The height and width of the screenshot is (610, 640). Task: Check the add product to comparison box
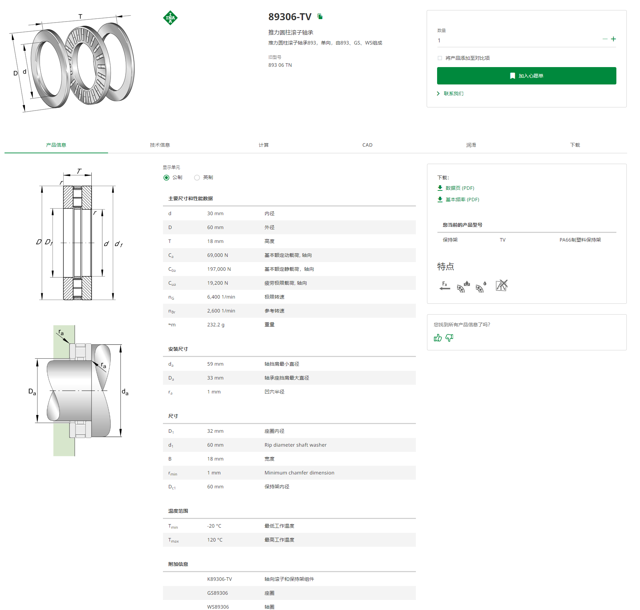(440, 58)
